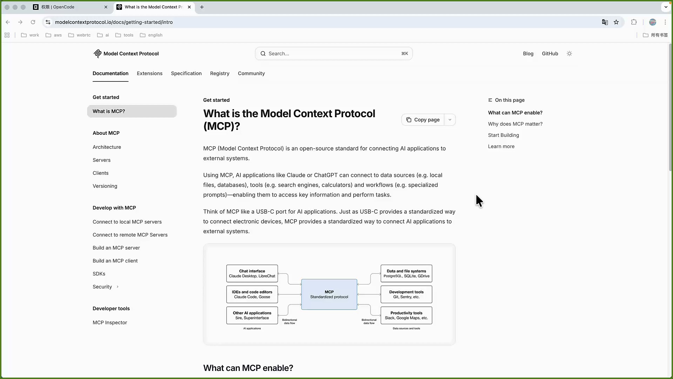The height and width of the screenshot is (379, 673).
Task: Jump to Start Building section
Action: click(503, 135)
